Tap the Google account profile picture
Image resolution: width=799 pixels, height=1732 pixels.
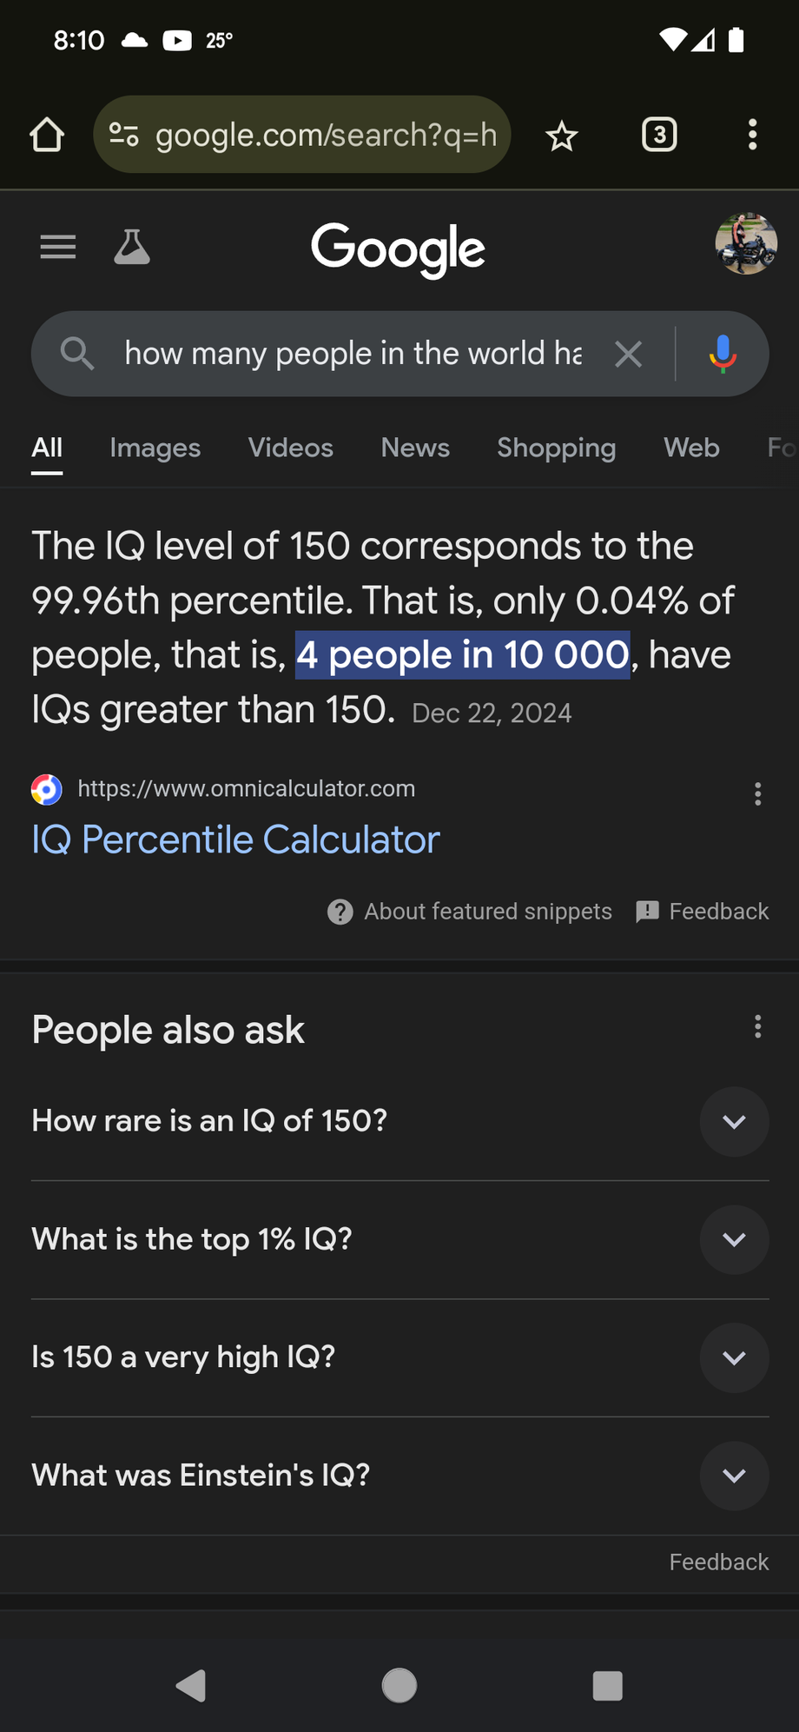pyautogui.click(x=746, y=244)
